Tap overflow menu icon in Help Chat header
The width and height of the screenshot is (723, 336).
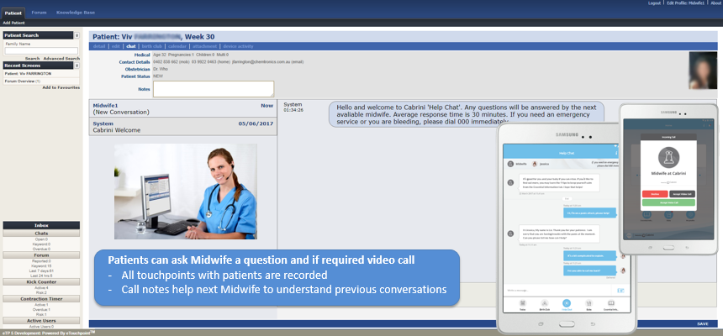tap(616, 153)
